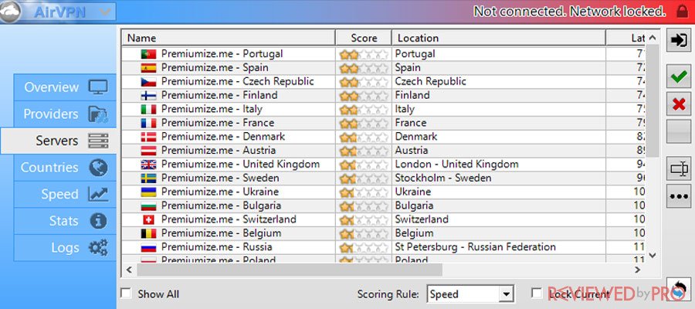This screenshot has height=309, width=695.
Task: Select Premiumize.me - Austria server row
Action: tap(384, 151)
